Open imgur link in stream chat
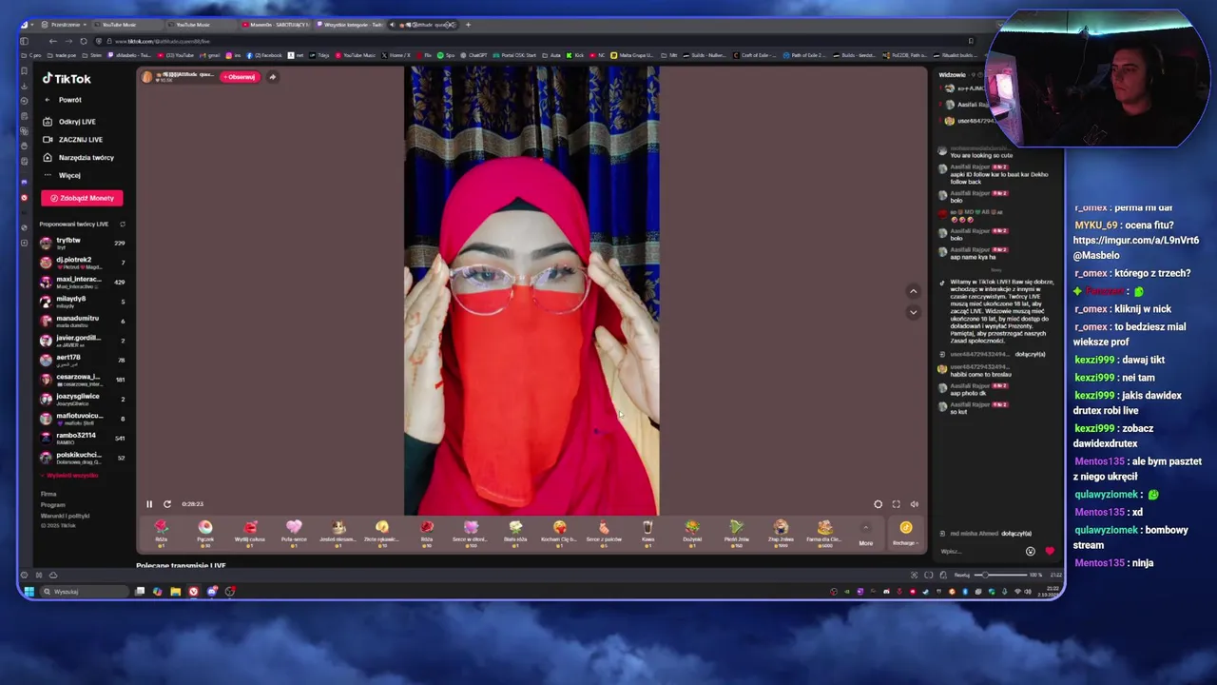 point(1136,240)
